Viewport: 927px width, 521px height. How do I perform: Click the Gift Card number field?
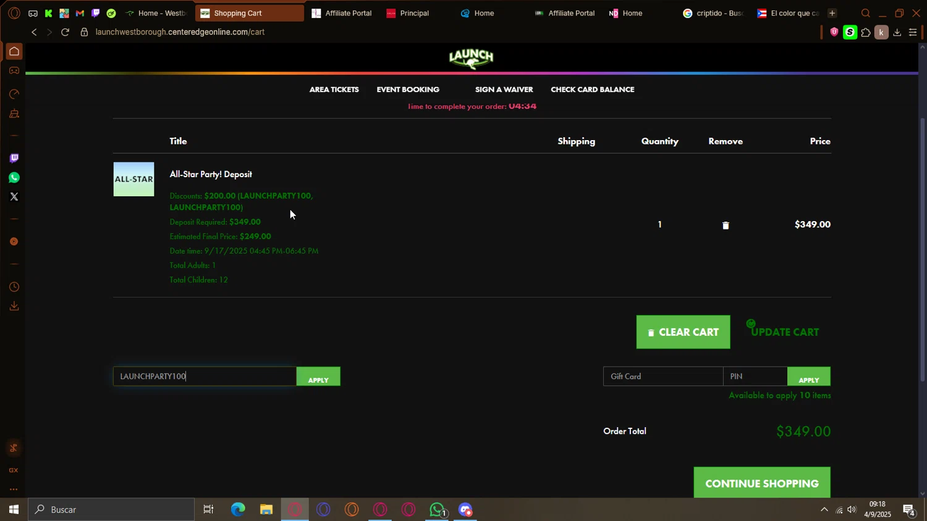coord(663,377)
